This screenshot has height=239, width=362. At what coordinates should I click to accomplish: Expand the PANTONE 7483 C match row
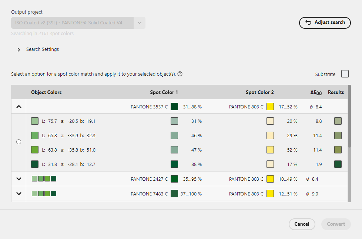[x=19, y=194]
